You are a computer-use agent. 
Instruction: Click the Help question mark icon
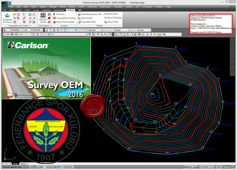click(110, 34)
